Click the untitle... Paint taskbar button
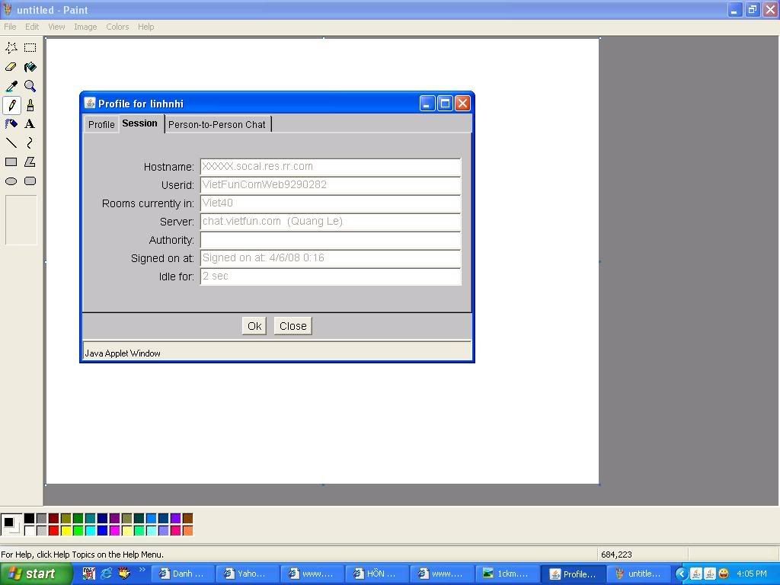The width and height of the screenshot is (780, 585). (x=638, y=574)
